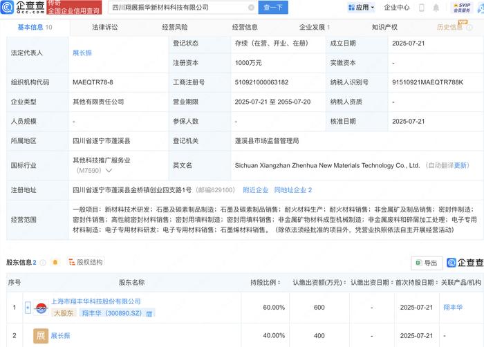Click the English company name text
The width and height of the screenshot is (484, 347).
(327, 165)
